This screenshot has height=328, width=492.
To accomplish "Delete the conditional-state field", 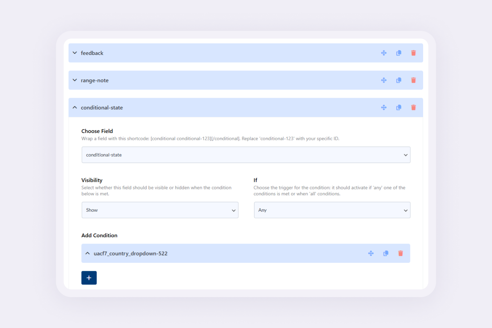I will 413,108.
